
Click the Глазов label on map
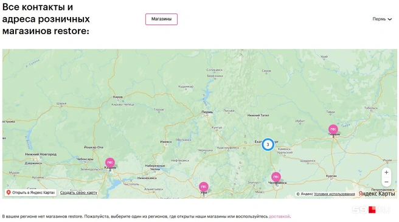coord(159,109)
